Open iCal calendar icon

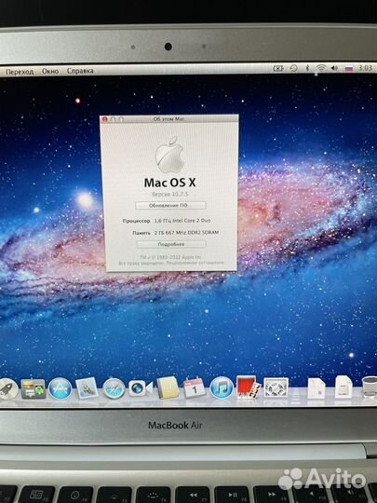tap(195, 387)
